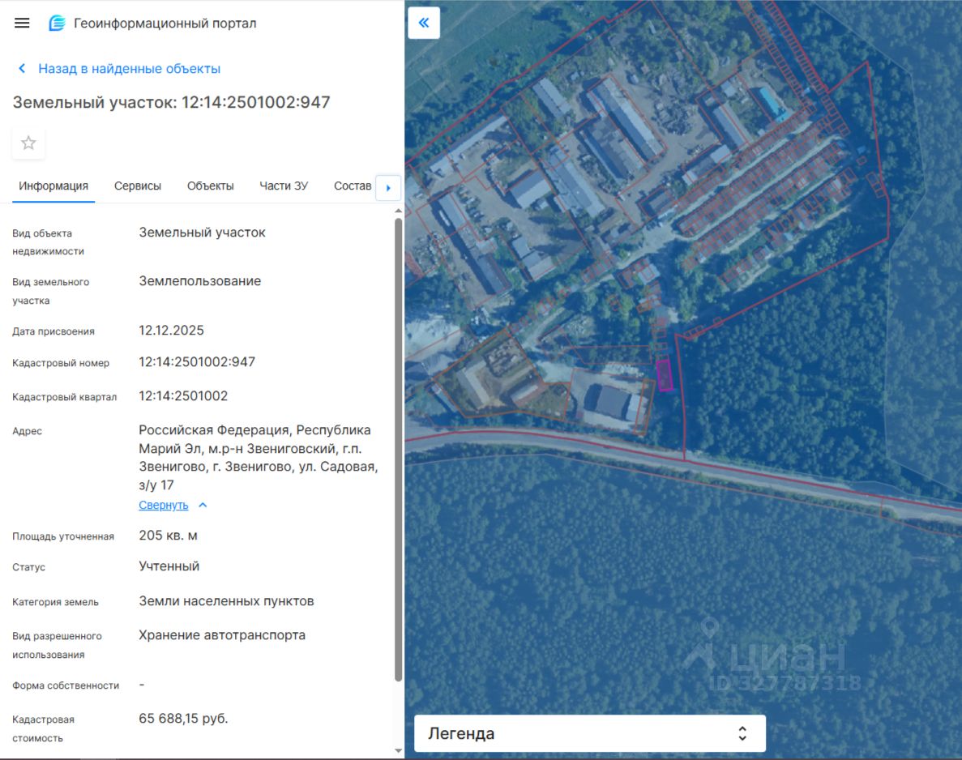The image size is (962, 760).
Task: Click the Дата присвоения label
Action: coord(53,331)
